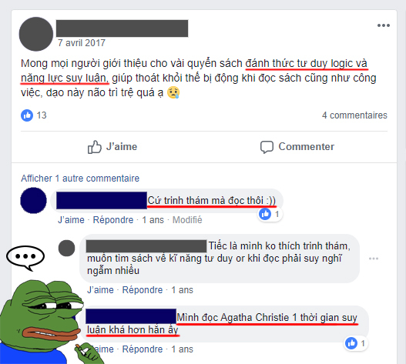Click the Commenter speech bubble icon
This screenshot has height=364, width=406.
267,147
